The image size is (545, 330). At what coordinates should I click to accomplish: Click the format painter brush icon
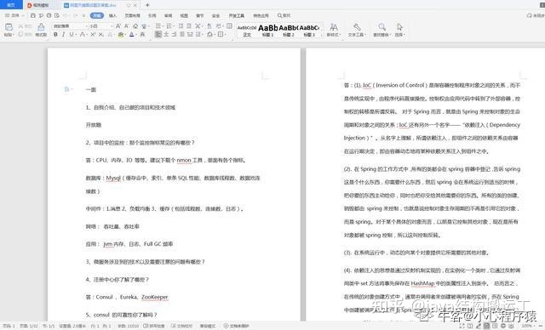tap(41, 27)
